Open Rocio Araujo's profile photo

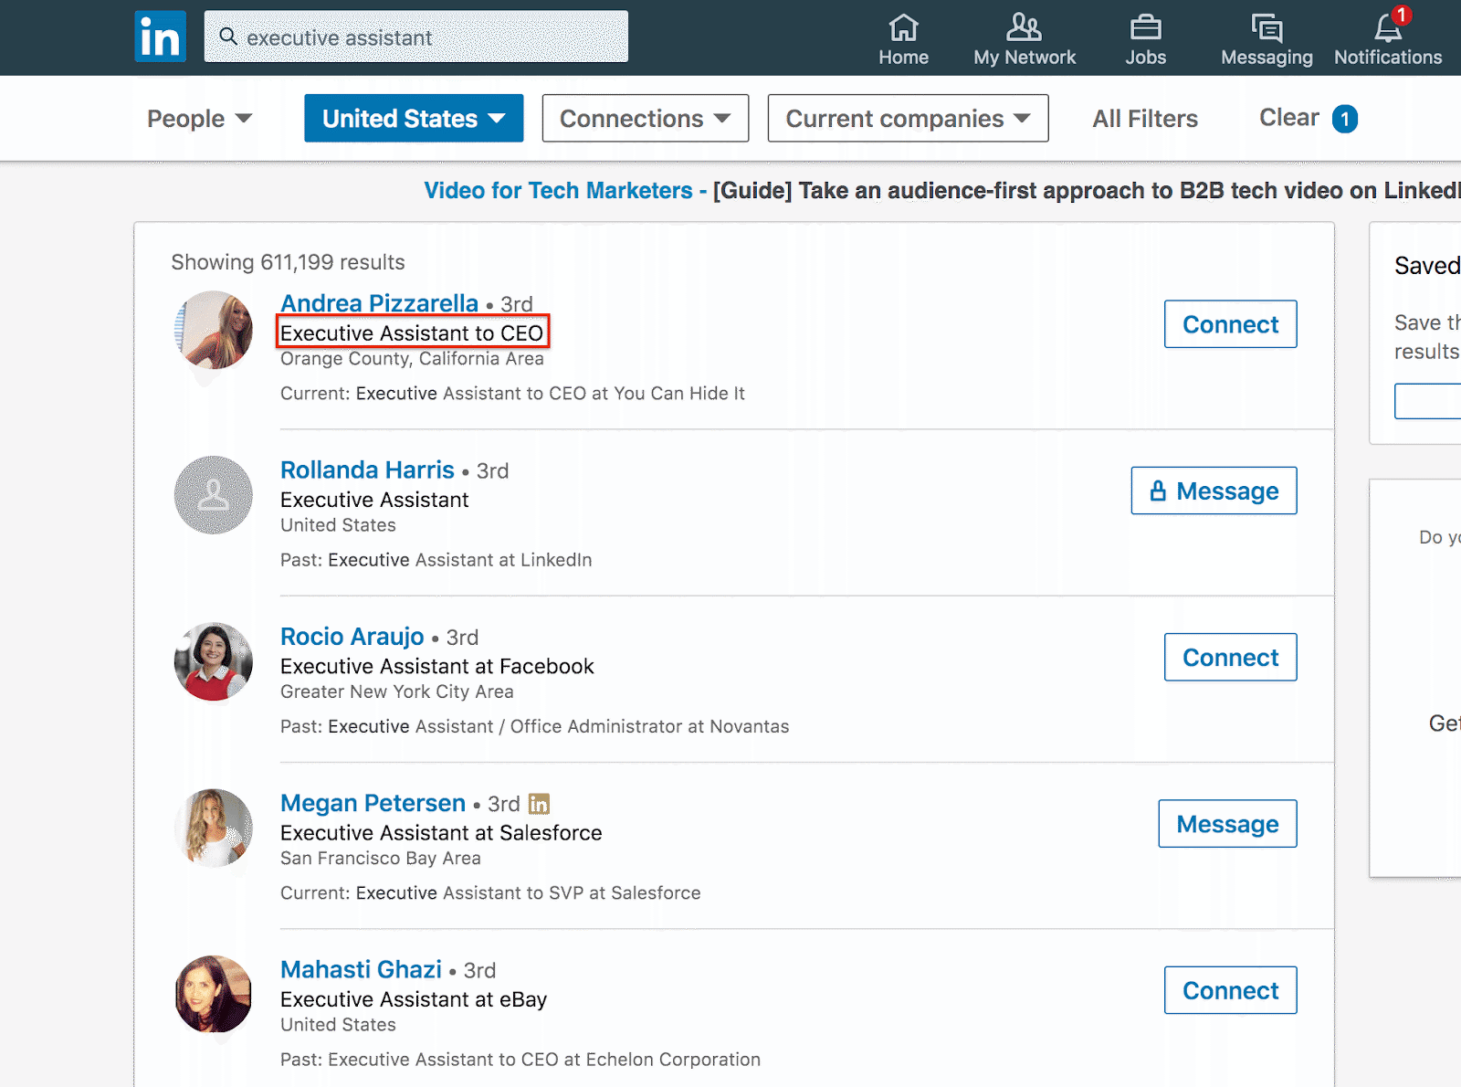click(x=214, y=661)
